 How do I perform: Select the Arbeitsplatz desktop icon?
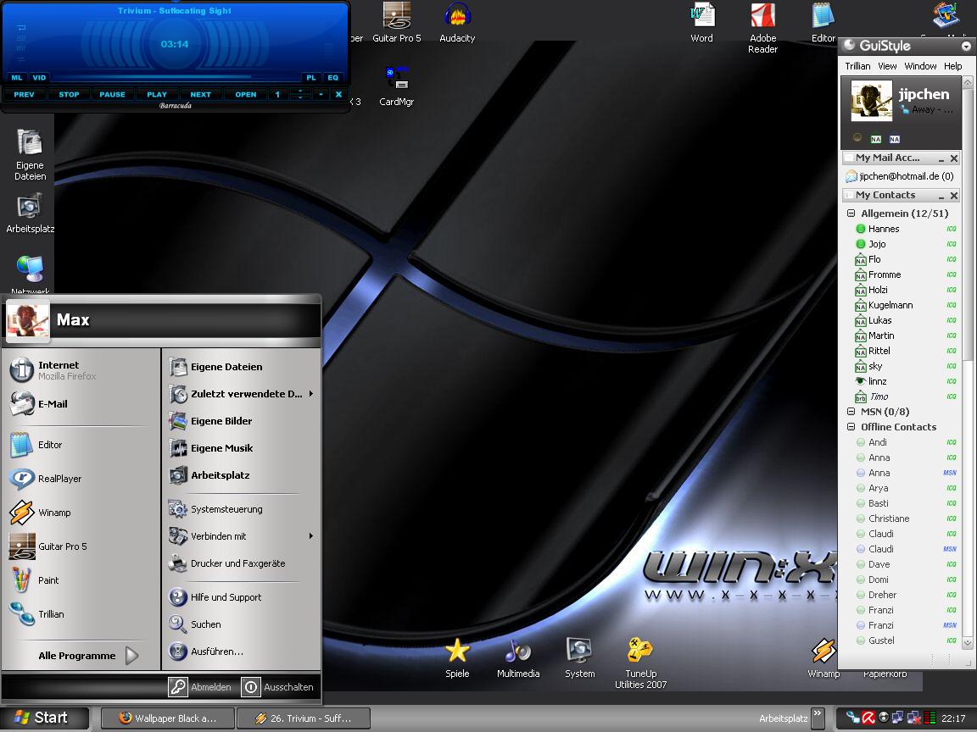click(x=30, y=213)
